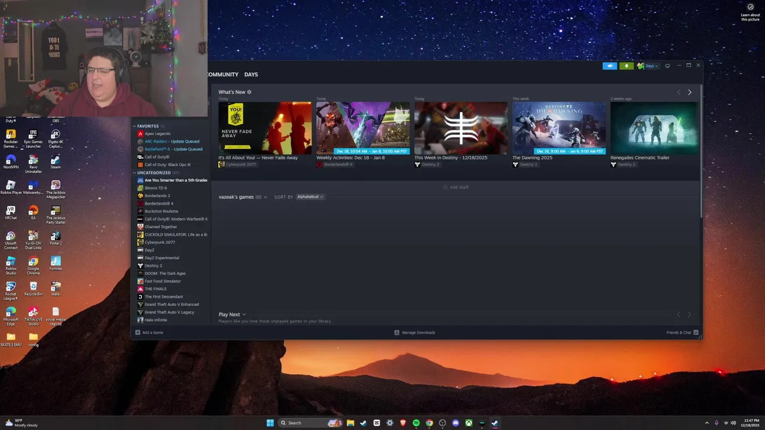The width and height of the screenshot is (765, 430).
Task: Open Borderlands 4 Weekly Activities thumbnail
Action: point(363,128)
